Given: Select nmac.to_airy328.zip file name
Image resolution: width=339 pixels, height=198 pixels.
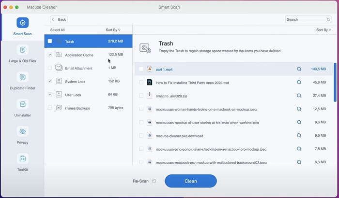Looking at the screenshot, I should 171,96.
